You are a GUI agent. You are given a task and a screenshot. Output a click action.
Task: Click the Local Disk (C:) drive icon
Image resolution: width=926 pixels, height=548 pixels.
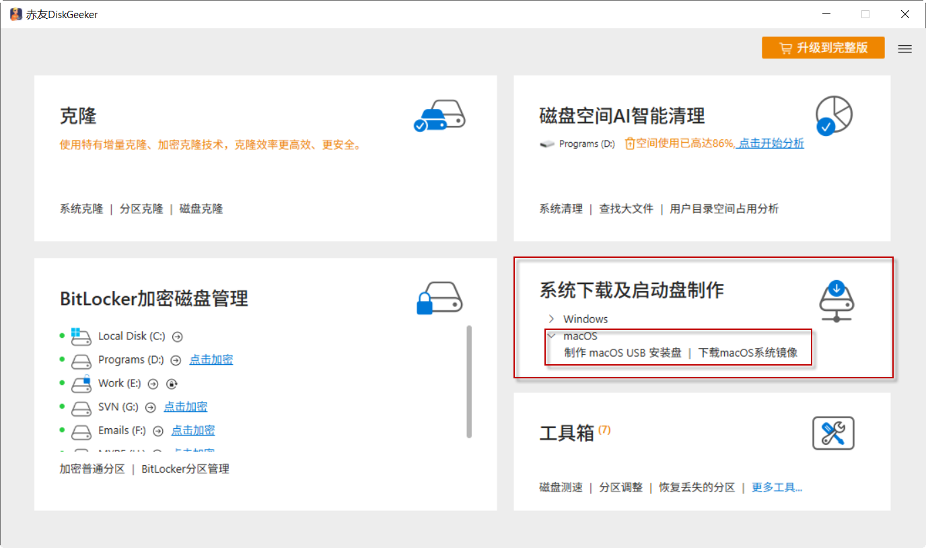[81, 335]
